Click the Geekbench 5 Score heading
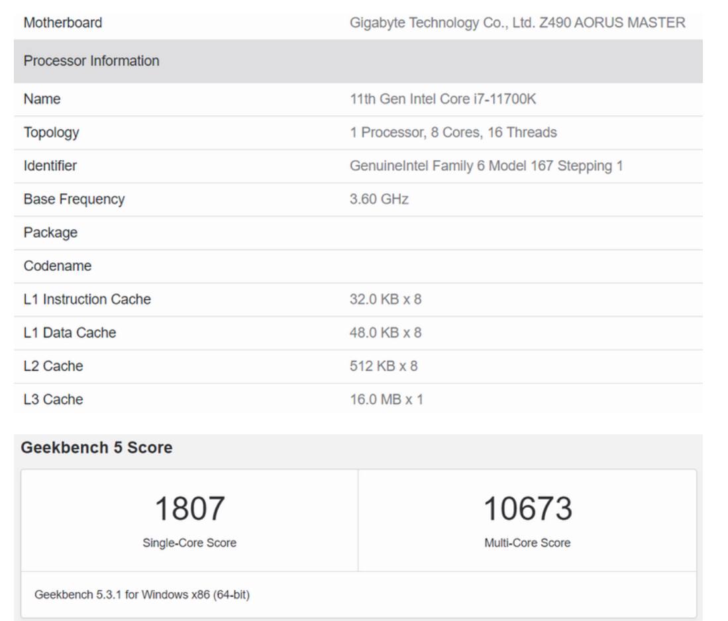728x621 pixels. coord(97,448)
